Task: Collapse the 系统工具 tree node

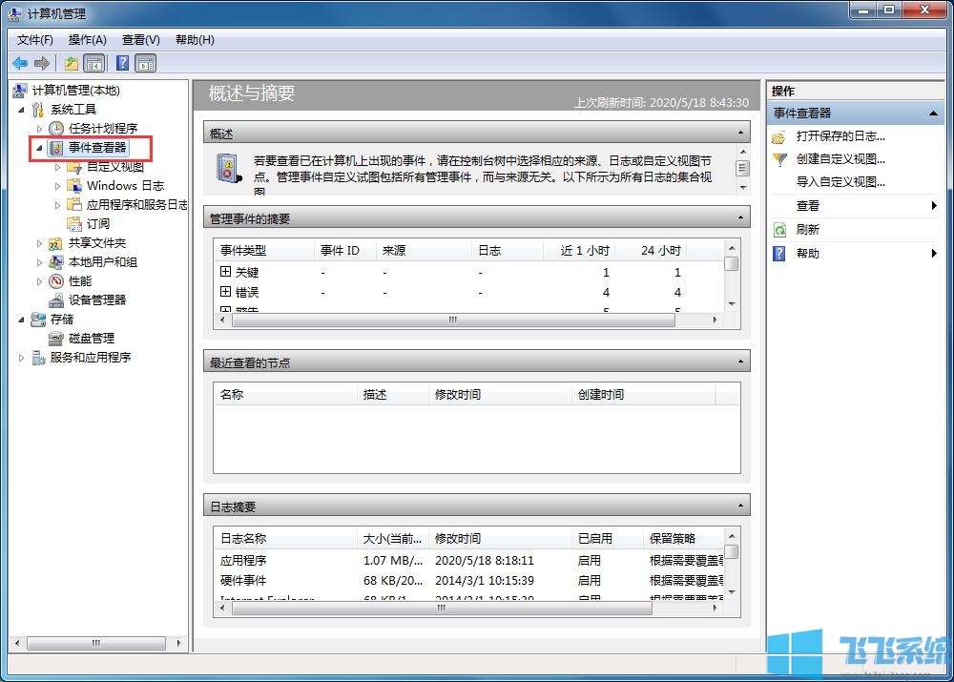Action: coord(22,109)
